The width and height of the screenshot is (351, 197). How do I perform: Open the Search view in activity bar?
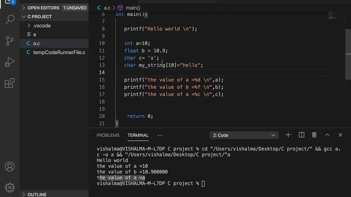tap(10, 20)
